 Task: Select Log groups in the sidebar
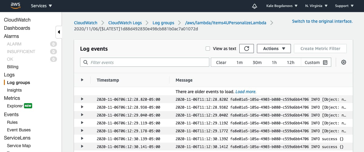19,83
